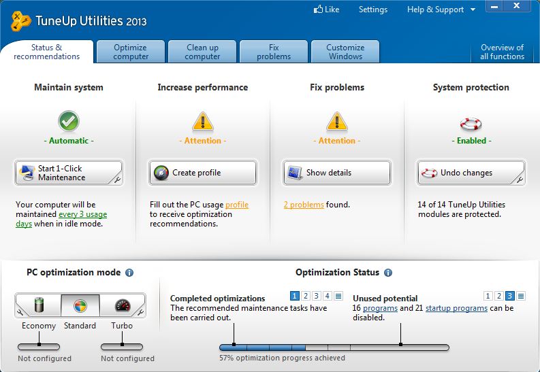This screenshot has height=372, width=540.
Task: Open the 'startup programs' link
Action: click(456, 308)
